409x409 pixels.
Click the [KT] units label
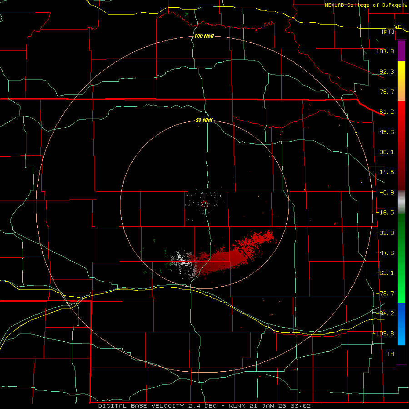[x=388, y=31]
